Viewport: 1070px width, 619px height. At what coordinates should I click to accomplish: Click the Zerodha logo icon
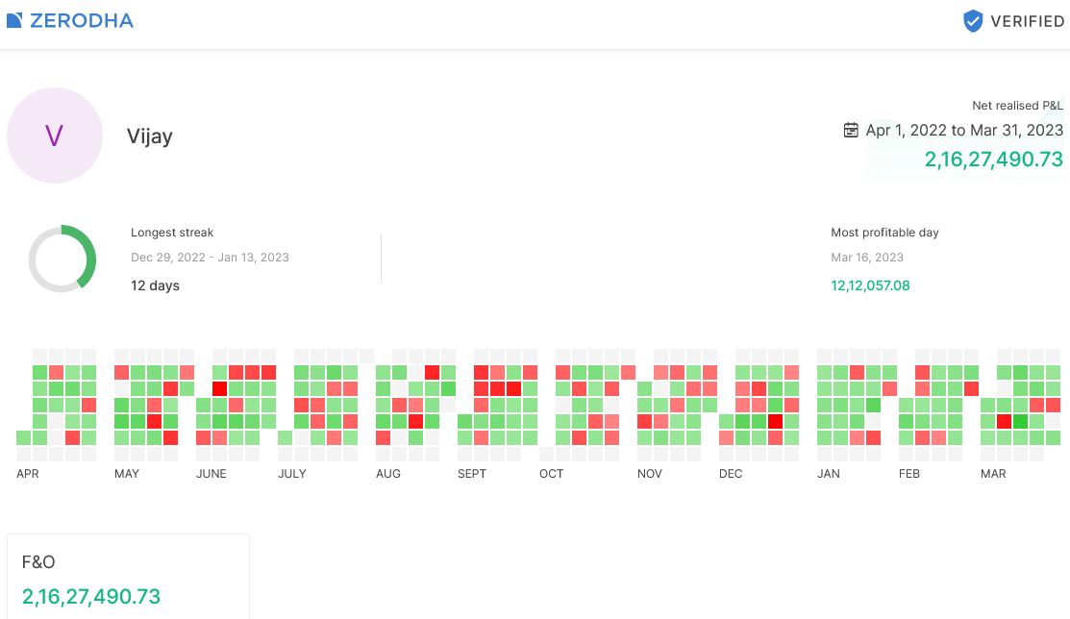[14, 21]
